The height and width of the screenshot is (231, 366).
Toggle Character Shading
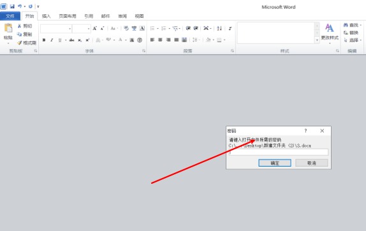(x=132, y=40)
